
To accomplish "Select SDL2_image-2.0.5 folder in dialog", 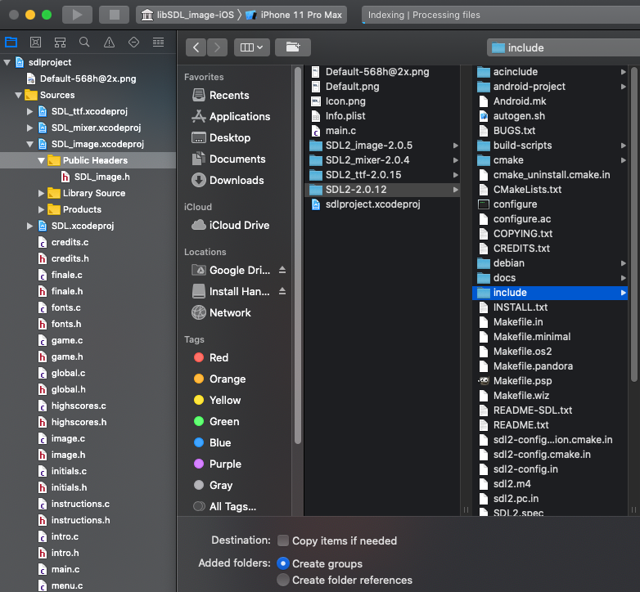I will tap(382, 146).
